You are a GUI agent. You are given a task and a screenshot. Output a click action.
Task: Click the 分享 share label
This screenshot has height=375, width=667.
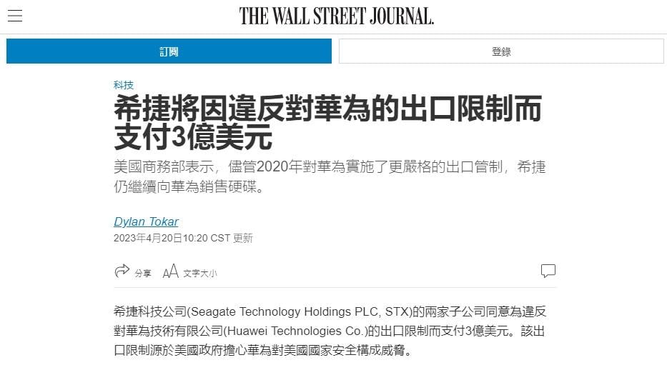(143, 274)
